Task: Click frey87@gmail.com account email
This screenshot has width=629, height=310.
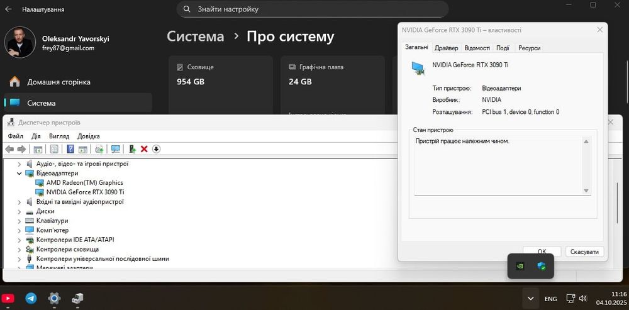Action: click(x=68, y=48)
